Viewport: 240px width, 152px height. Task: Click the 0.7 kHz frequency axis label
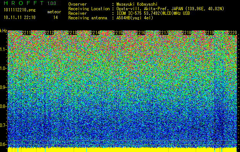[3, 125]
